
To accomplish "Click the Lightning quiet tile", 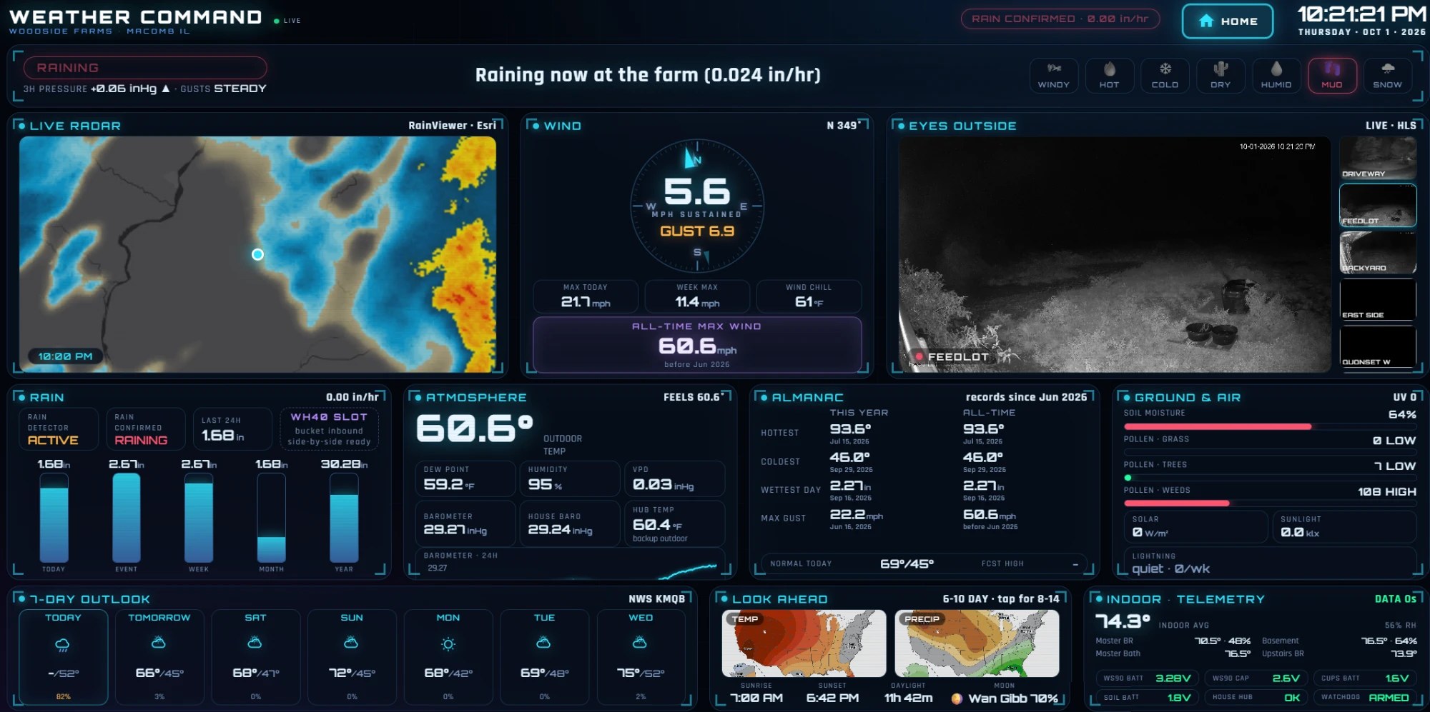I will [x=1270, y=563].
